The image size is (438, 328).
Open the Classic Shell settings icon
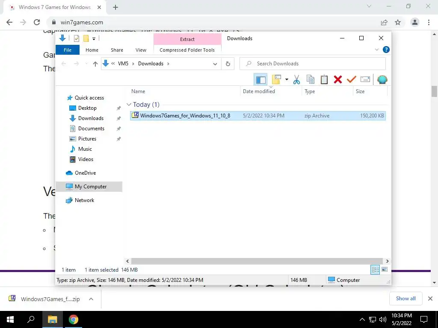tap(382, 79)
